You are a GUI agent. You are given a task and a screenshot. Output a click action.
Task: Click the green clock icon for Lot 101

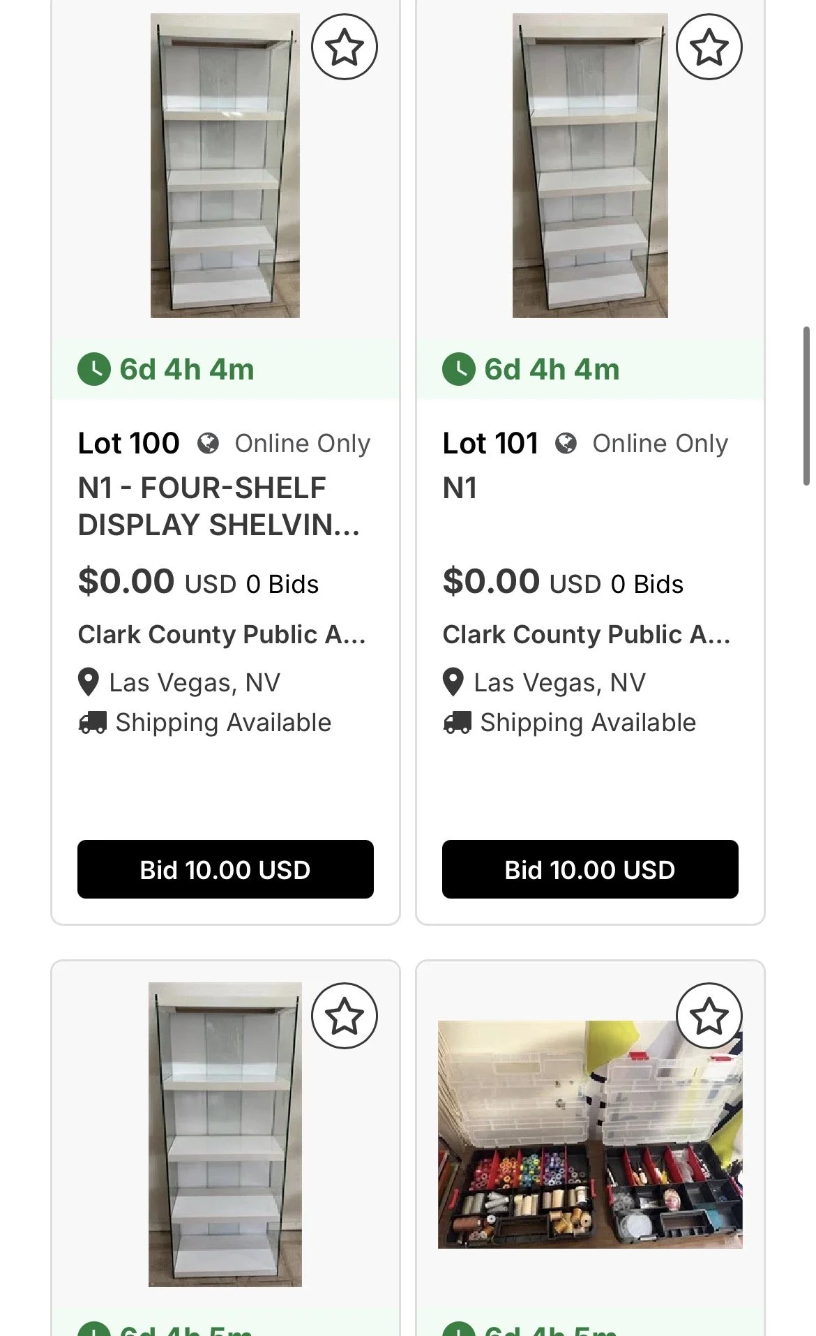(459, 369)
